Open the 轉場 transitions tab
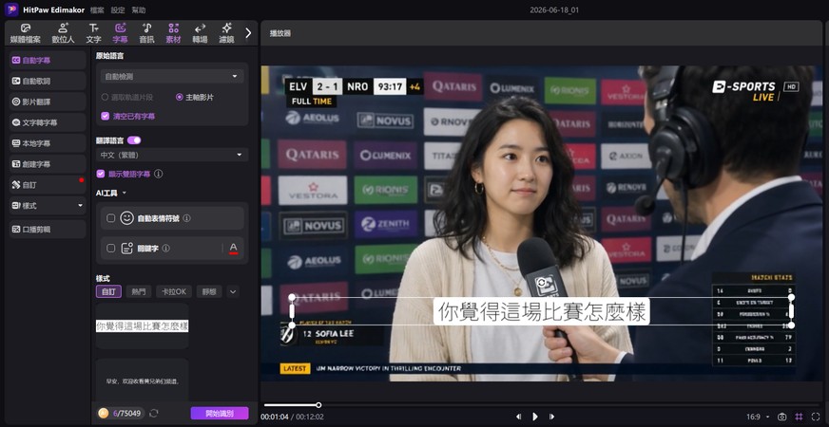Viewport: 829px width, 427px height. coord(200,33)
